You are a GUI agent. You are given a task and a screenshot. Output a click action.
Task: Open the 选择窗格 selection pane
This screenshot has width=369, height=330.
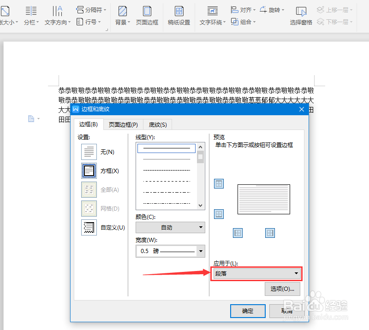[x=301, y=16]
